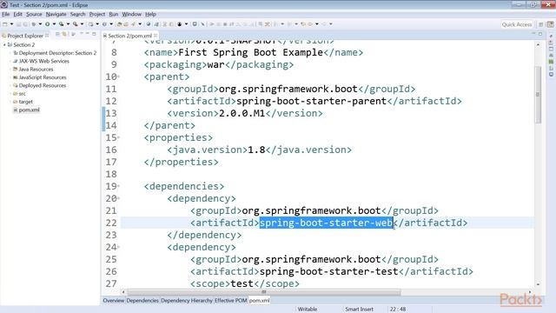
Task: Click the highlighted spring-boot-starter-web text
Action: tap(327, 223)
